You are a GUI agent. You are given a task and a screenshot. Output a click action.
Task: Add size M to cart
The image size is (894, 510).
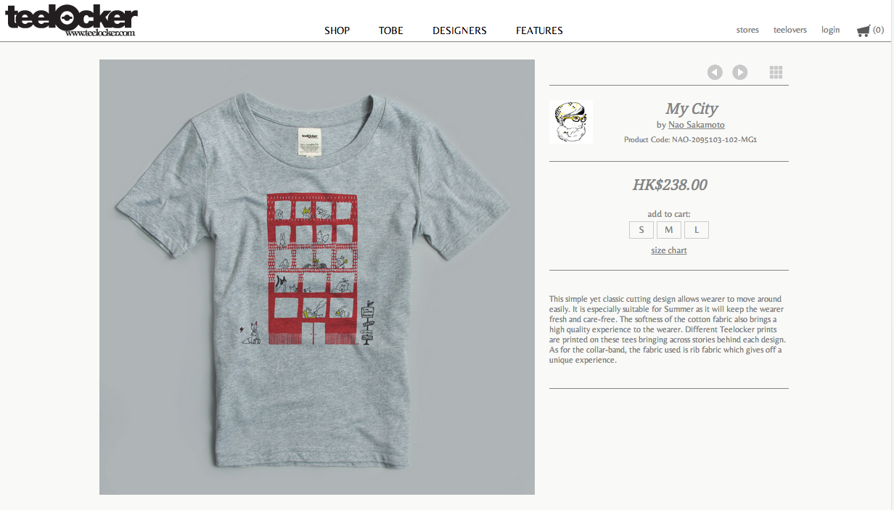(668, 230)
